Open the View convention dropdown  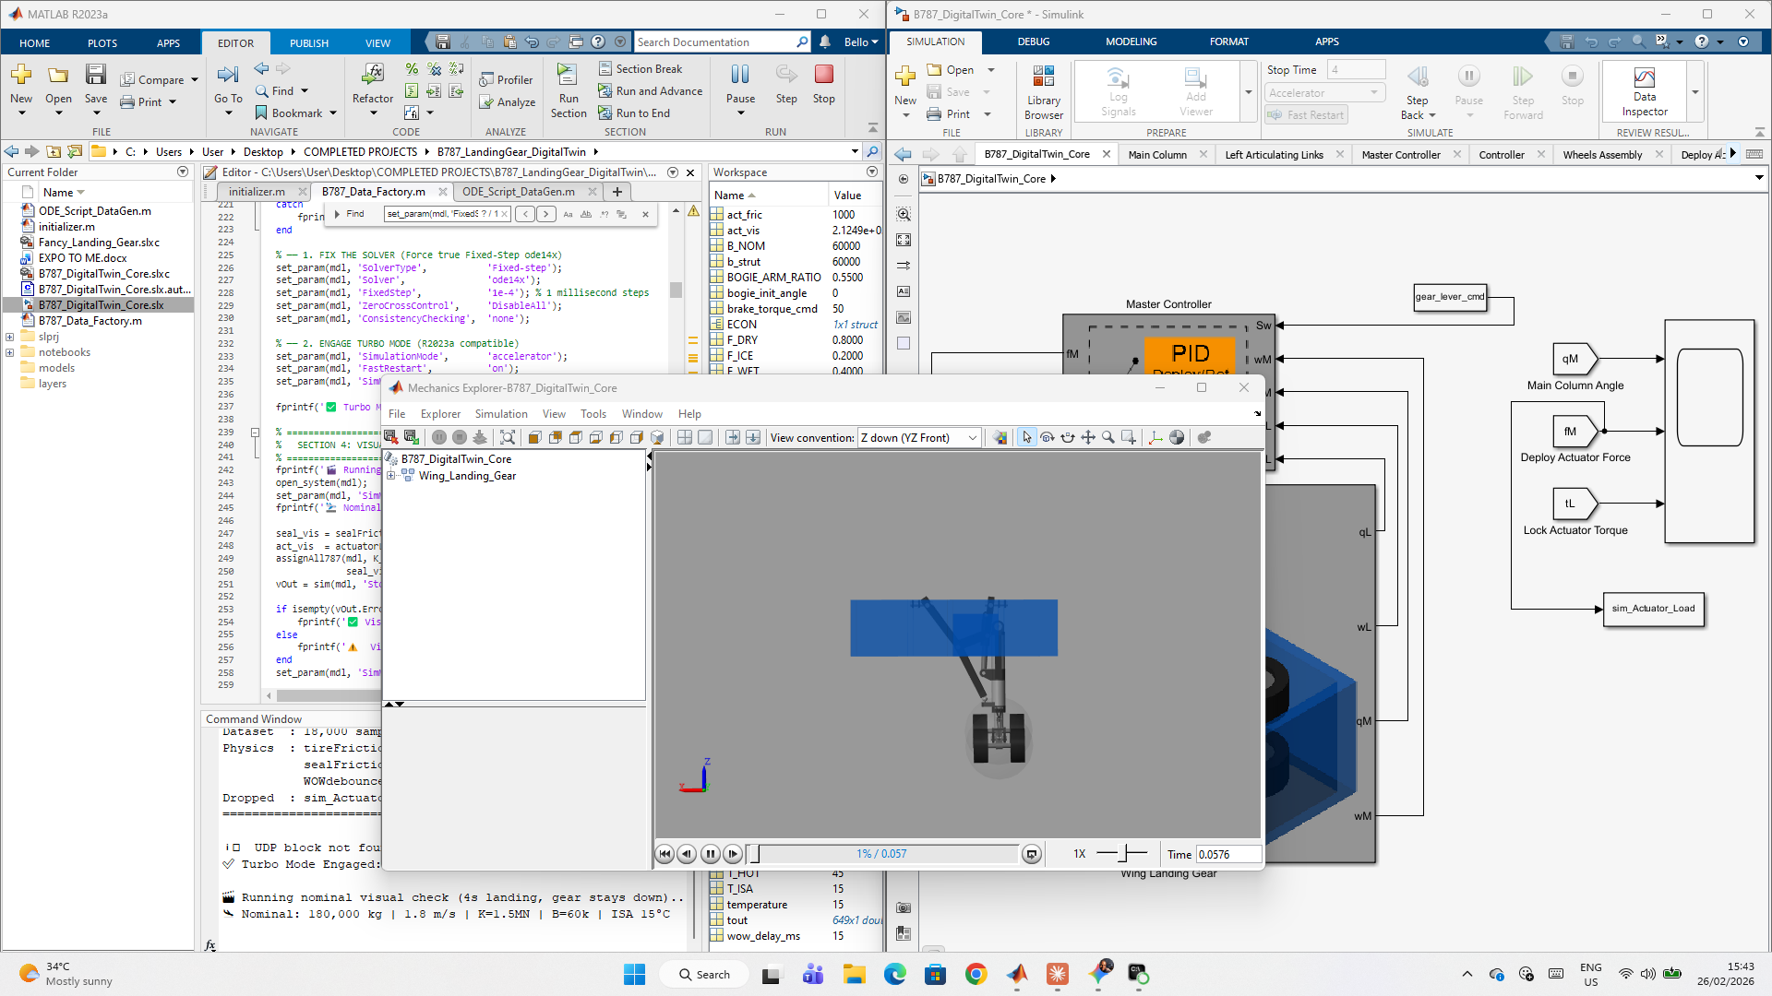tap(918, 438)
